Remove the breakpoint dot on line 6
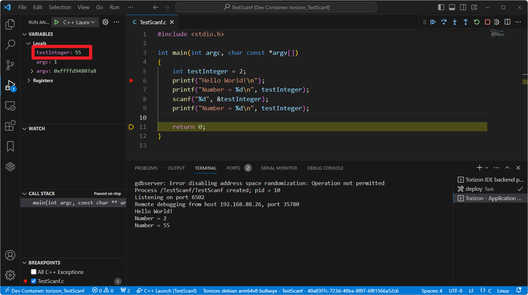Viewport: 528px width, 295px height. (x=131, y=80)
